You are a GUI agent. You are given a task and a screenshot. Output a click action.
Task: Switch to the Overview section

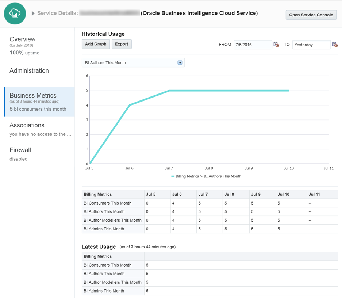23,39
